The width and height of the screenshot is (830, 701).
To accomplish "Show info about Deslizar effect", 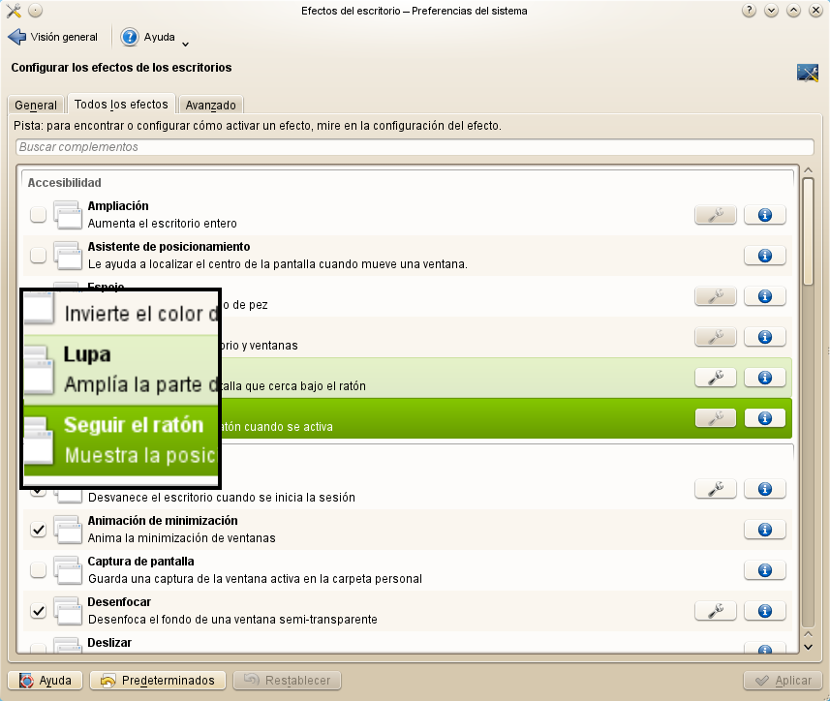I will (764, 648).
